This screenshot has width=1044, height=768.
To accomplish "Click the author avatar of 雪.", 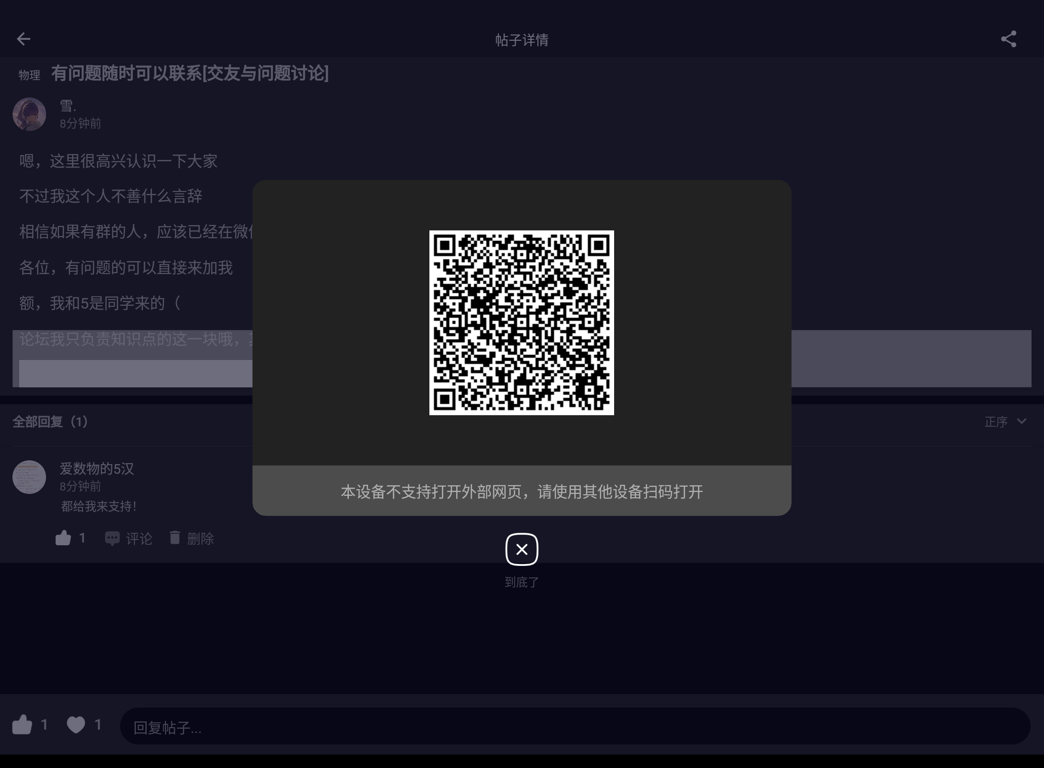I will click(x=29, y=114).
